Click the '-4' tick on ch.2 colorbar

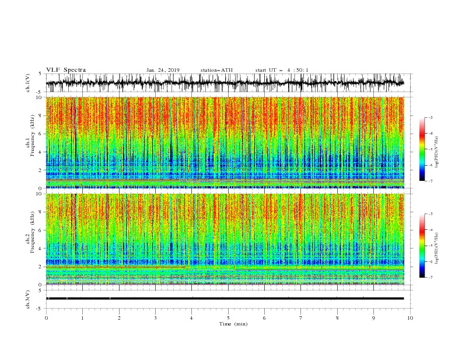pos(430,230)
